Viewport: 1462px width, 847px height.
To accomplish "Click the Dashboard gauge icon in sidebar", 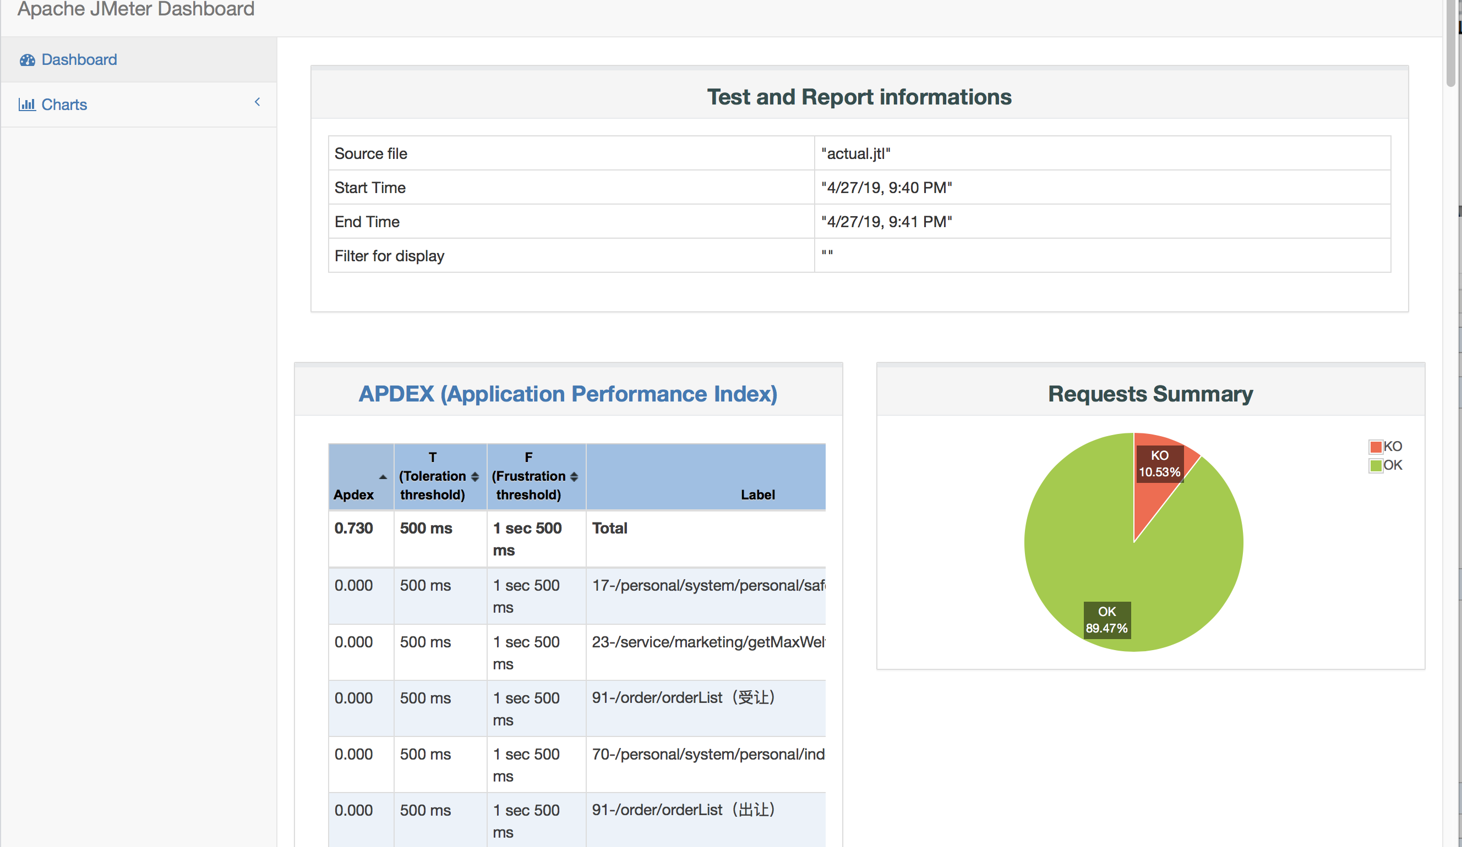I will tap(28, 60).
